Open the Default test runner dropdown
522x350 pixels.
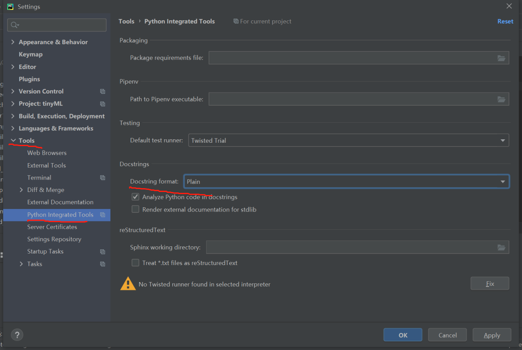tap(348, 140)
